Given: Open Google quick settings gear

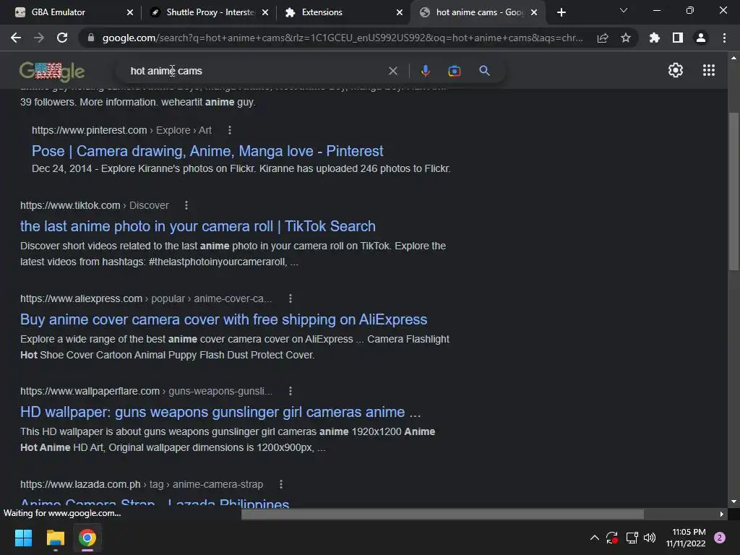Looking at the screenshot, I should point(676,70).
